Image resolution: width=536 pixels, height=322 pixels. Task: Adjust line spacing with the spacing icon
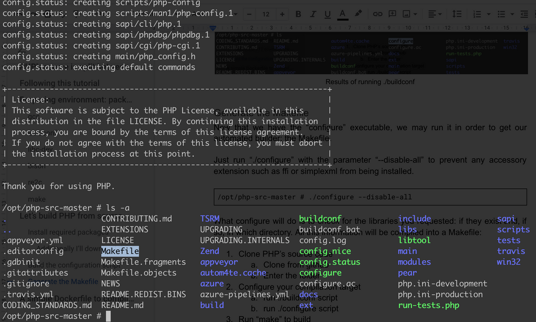point(456,15)
